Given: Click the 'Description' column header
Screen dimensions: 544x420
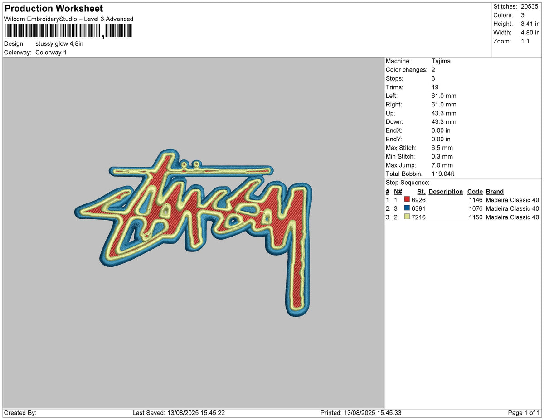Looking at the screenshot, I should tap(446, 192).
